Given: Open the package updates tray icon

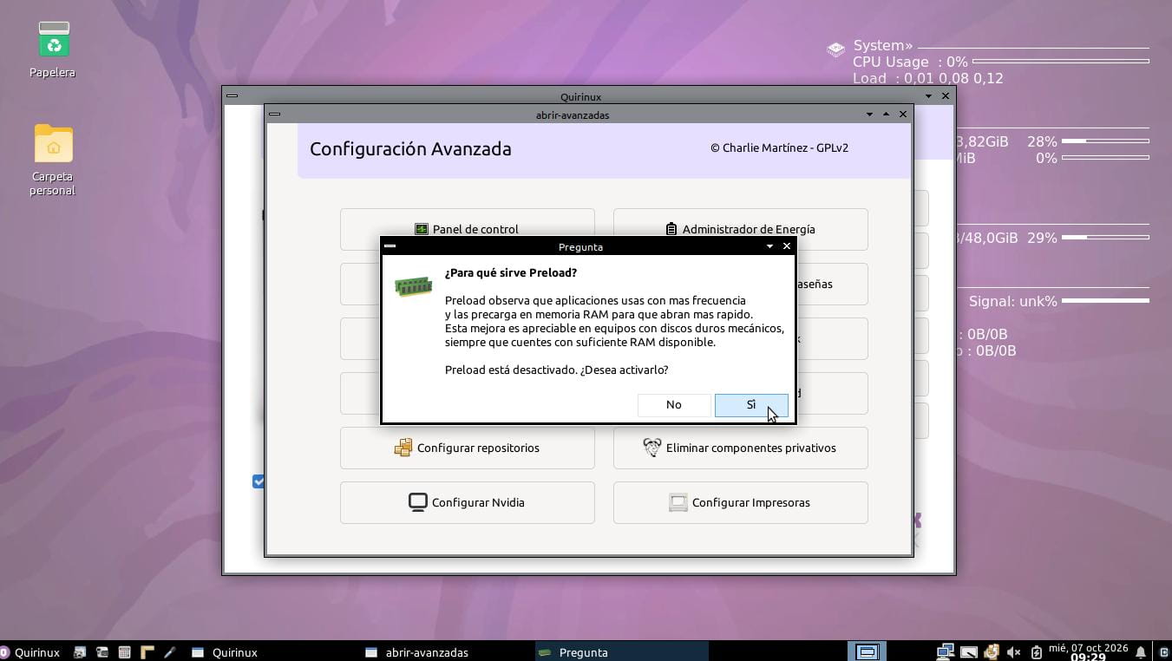Looking at the screenshot, I should [991, 652].
